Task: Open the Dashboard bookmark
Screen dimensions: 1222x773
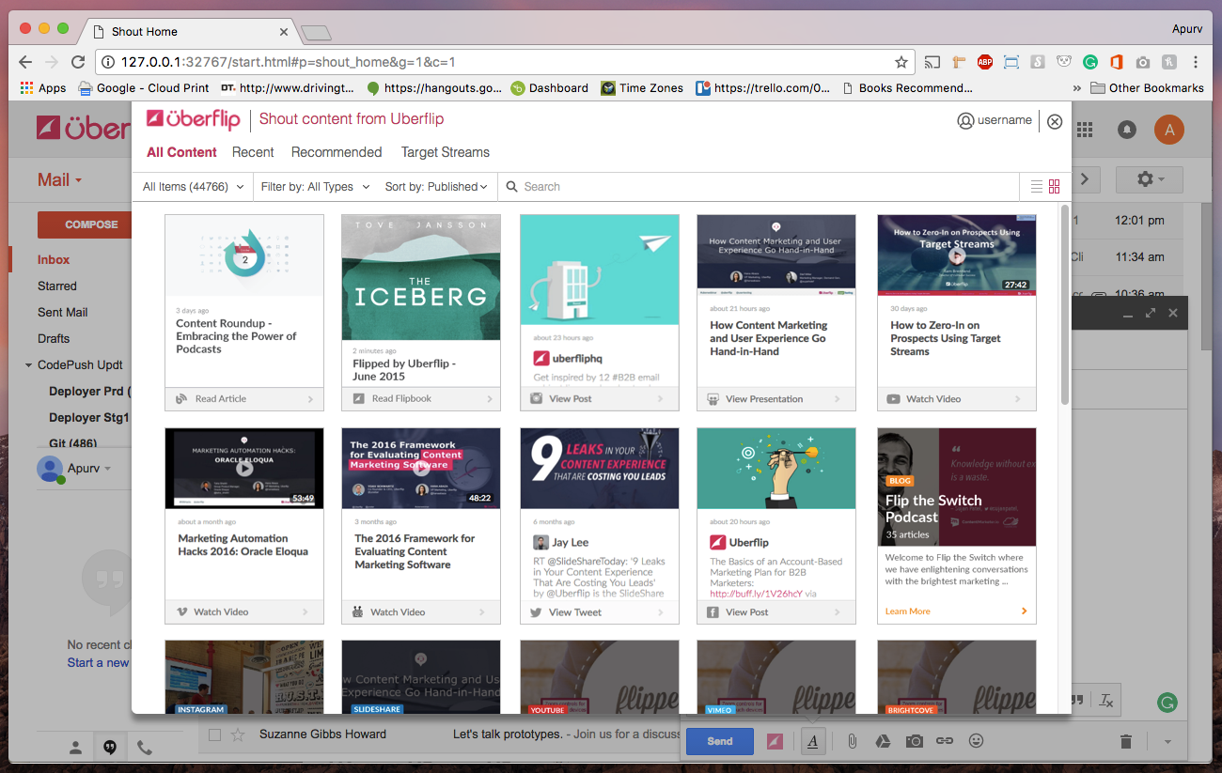Action: click(x=549, y=88)
